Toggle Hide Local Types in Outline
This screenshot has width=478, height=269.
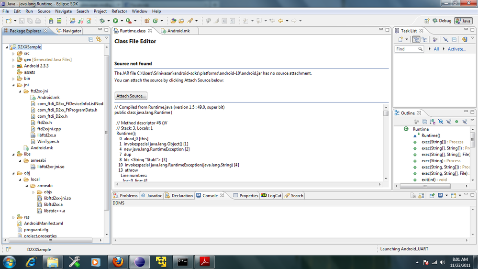465,122
